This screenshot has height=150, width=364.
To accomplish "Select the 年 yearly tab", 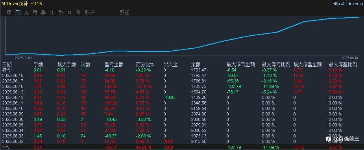I will point(52,13).
